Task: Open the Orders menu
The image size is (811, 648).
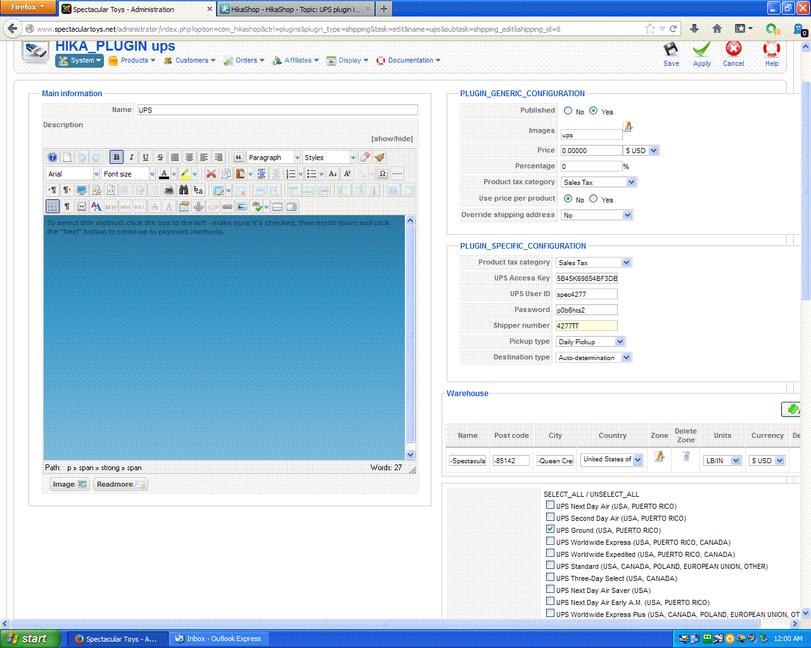Action: coord(246,61)
